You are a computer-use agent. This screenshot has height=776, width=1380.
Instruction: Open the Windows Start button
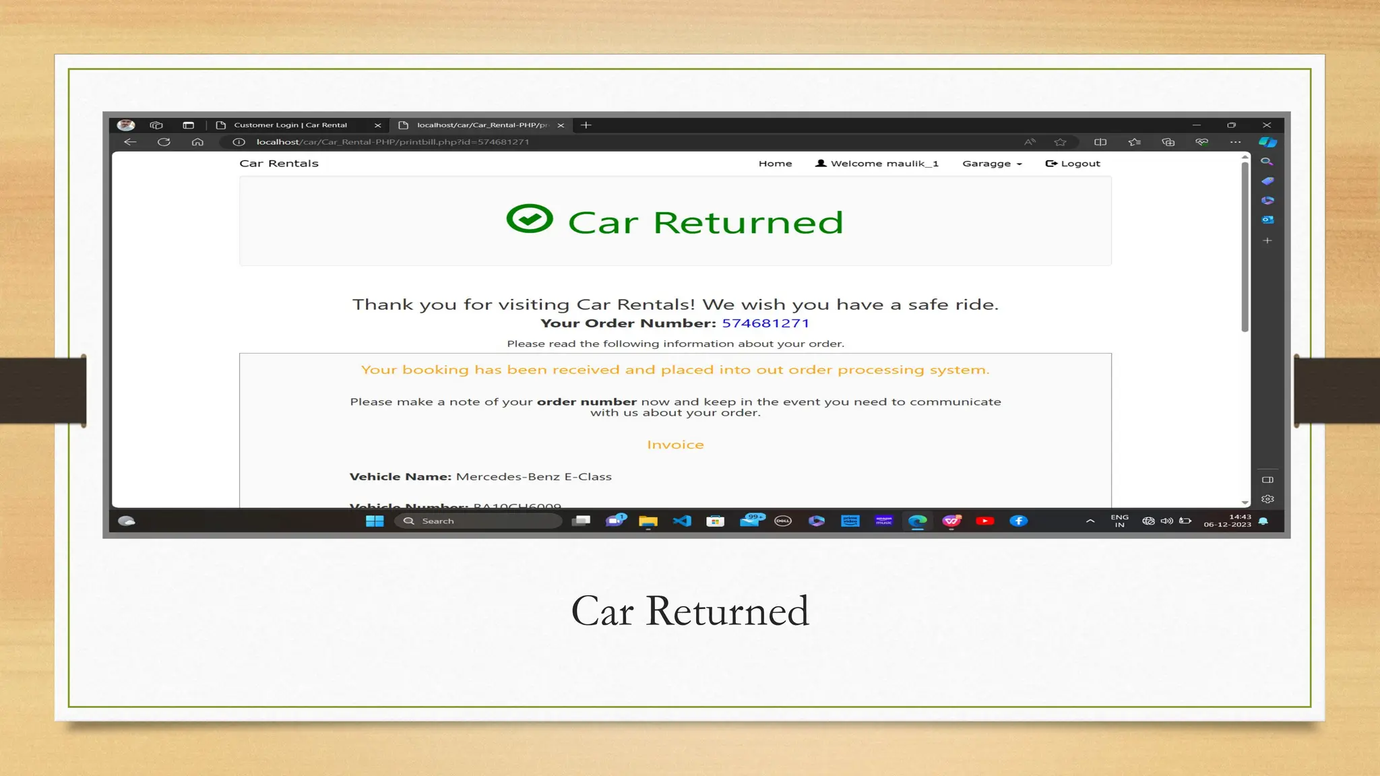[x=375, y=521]
